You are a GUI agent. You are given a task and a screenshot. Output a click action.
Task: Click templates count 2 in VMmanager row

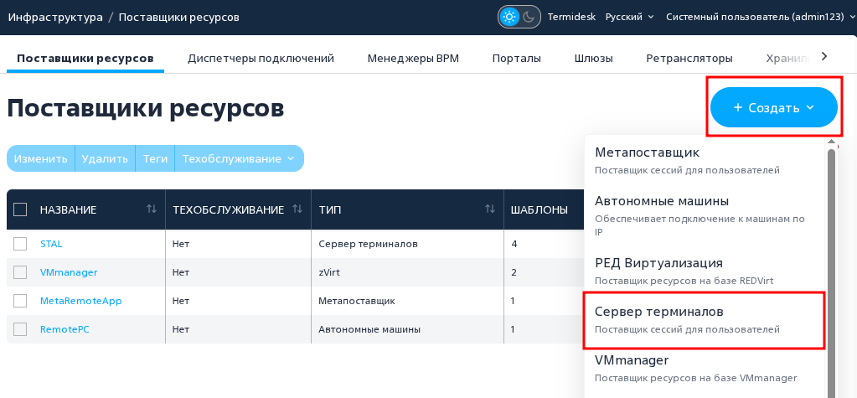coord(514,272)
